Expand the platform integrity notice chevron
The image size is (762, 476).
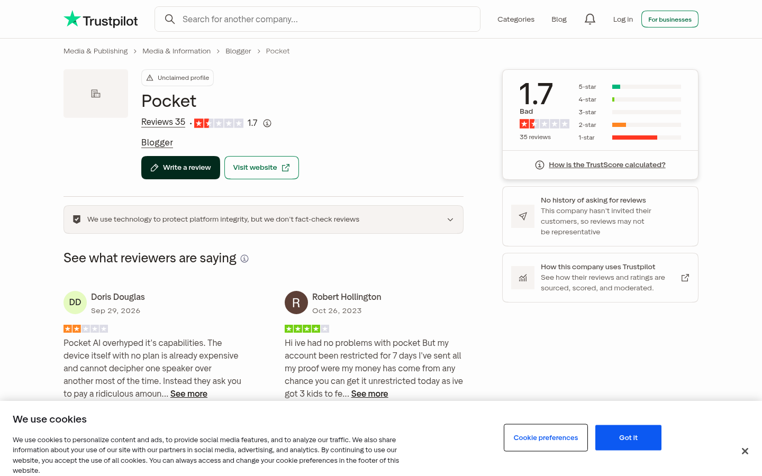450,219
